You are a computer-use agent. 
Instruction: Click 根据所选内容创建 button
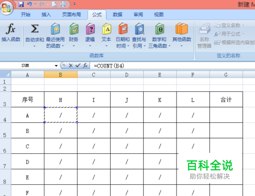(x=235, y=42)
